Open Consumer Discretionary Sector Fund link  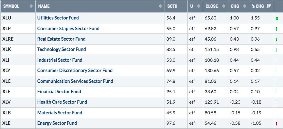click(75, 71)
